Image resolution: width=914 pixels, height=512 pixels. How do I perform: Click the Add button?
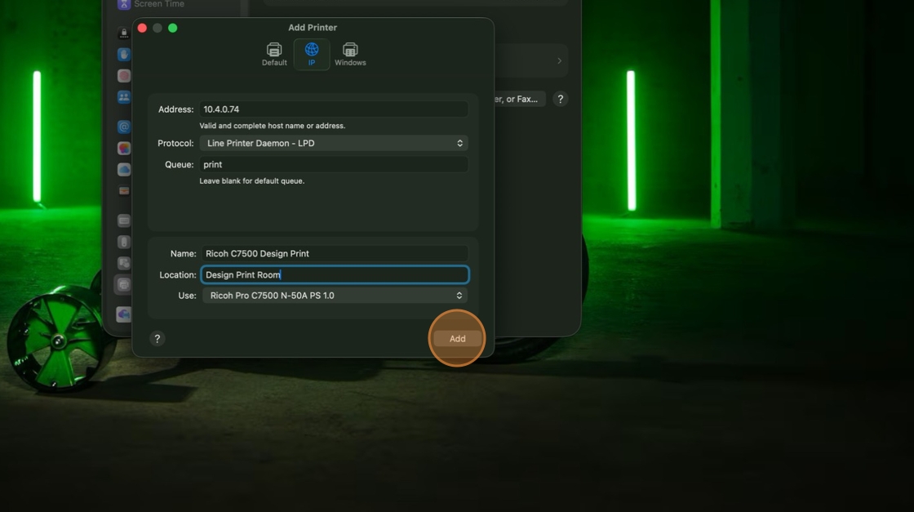(x=458, y=339)
